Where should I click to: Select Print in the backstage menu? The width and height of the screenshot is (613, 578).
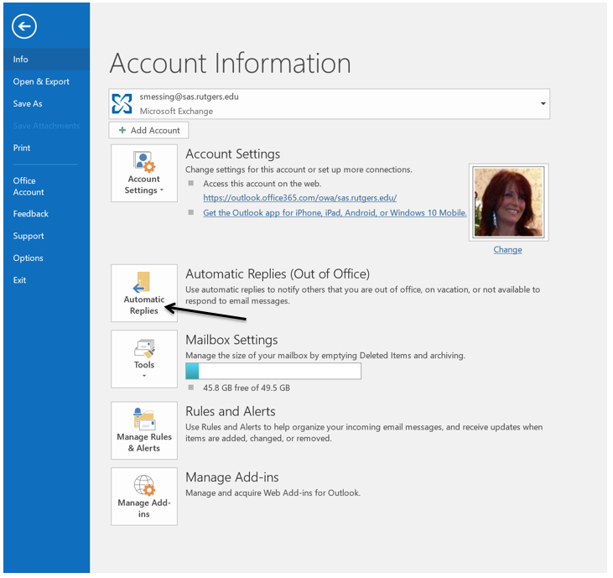[22, 148]
